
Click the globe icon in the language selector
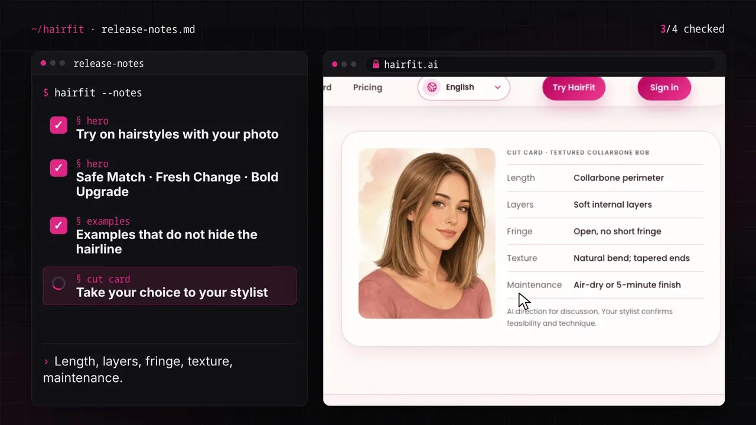click(432, 87)
